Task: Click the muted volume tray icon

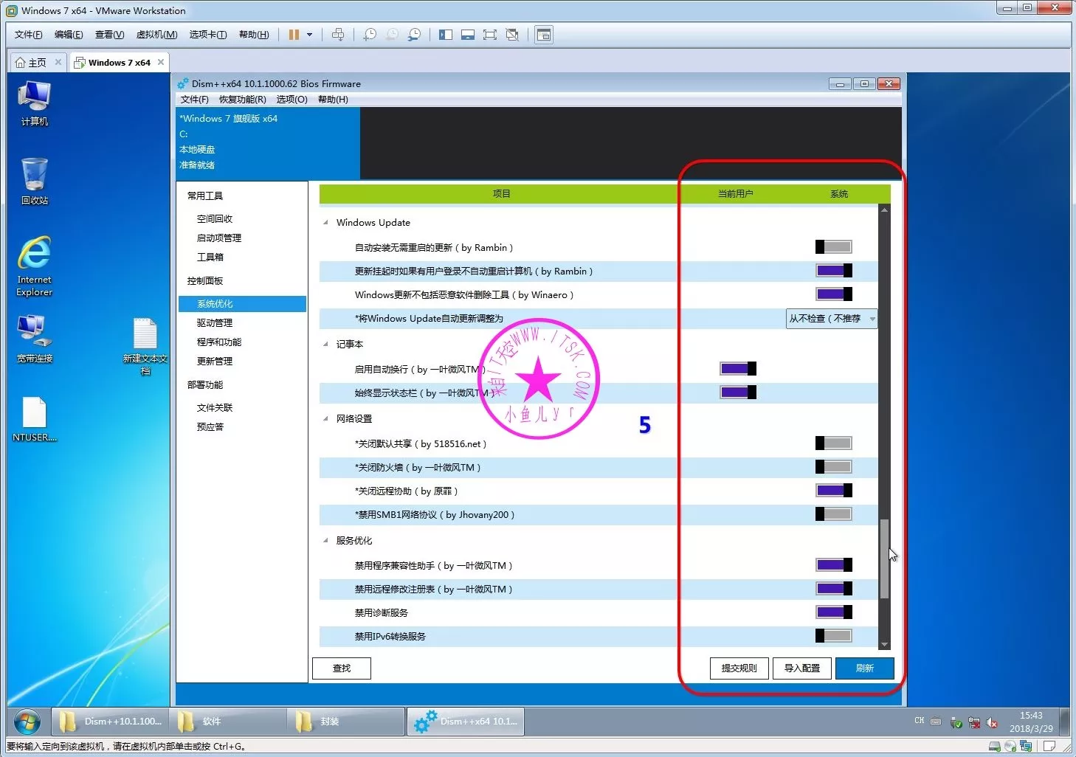Action: [992, 722]
